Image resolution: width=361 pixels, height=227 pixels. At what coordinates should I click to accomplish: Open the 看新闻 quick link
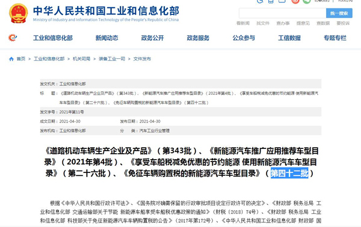[x=243, y=23]
